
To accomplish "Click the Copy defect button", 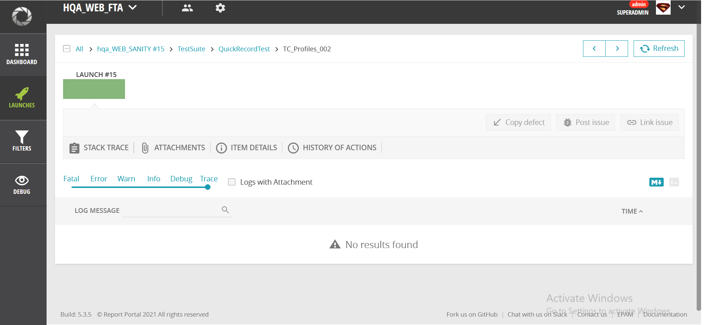I will 518,122.
